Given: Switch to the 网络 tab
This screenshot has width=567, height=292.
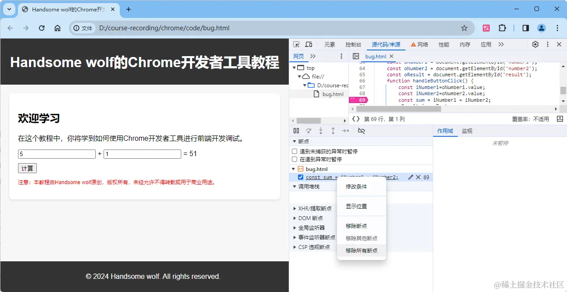Looking at the screenshot, I should [419, 44].
